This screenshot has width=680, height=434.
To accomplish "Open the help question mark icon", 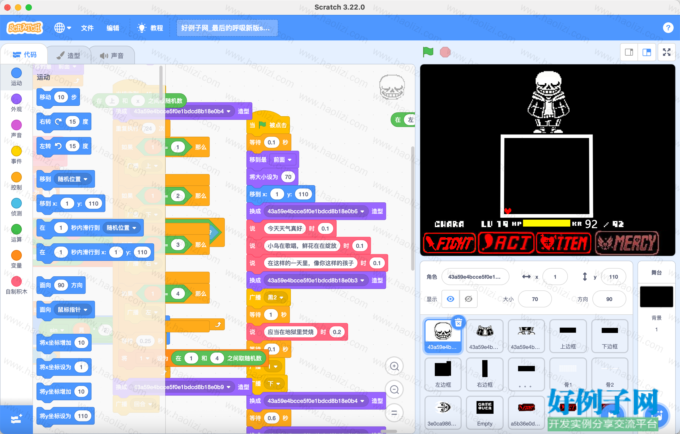I will 668,28.
